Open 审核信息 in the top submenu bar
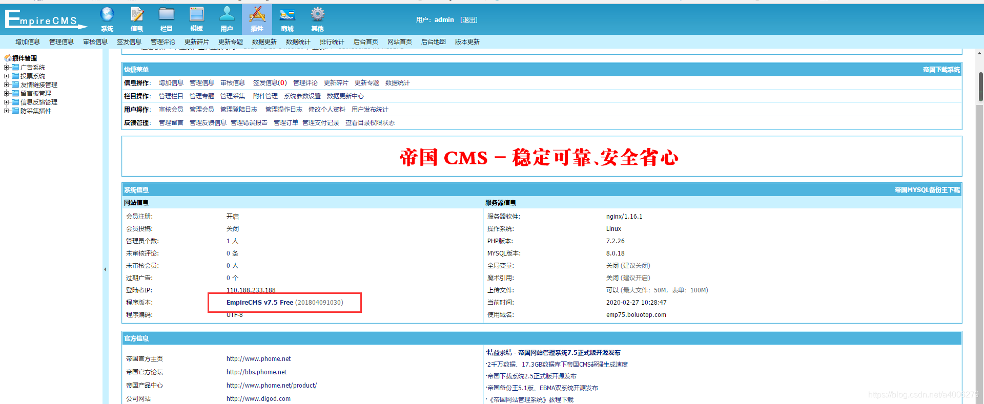This screenshot has width=984, height=404. coord(95,42)
